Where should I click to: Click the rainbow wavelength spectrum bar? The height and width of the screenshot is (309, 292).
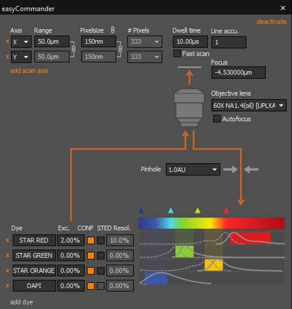pos(212,223)
